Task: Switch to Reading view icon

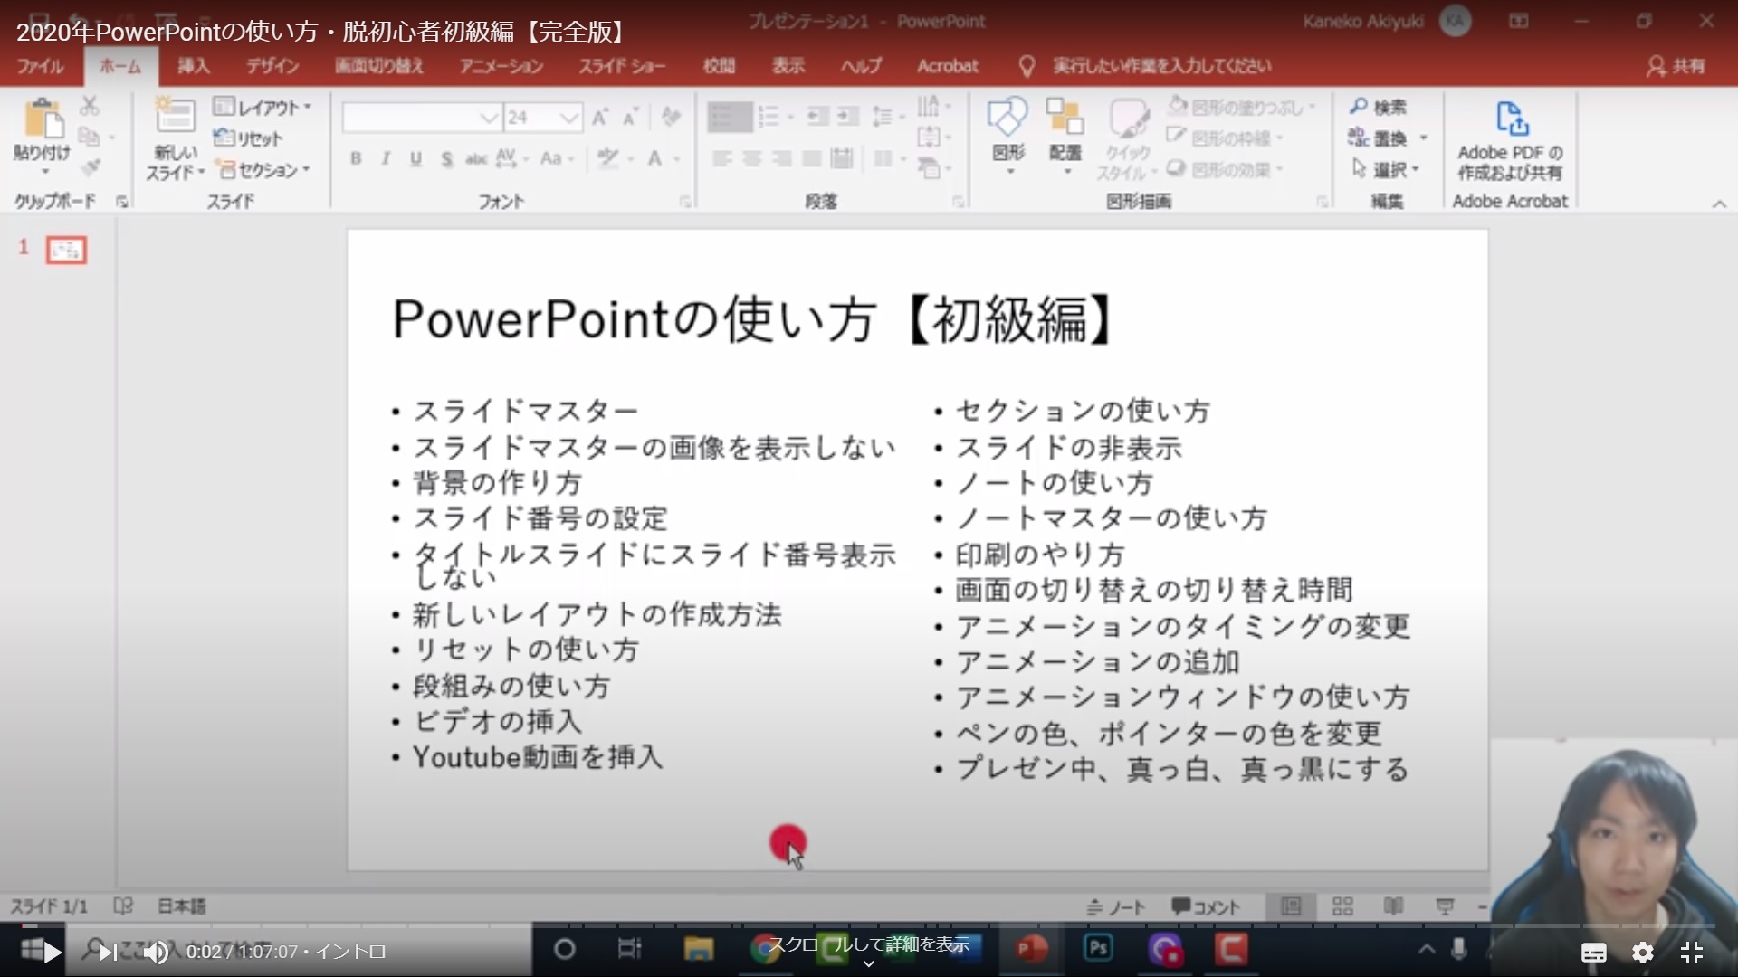Action: pos(1393,906)
